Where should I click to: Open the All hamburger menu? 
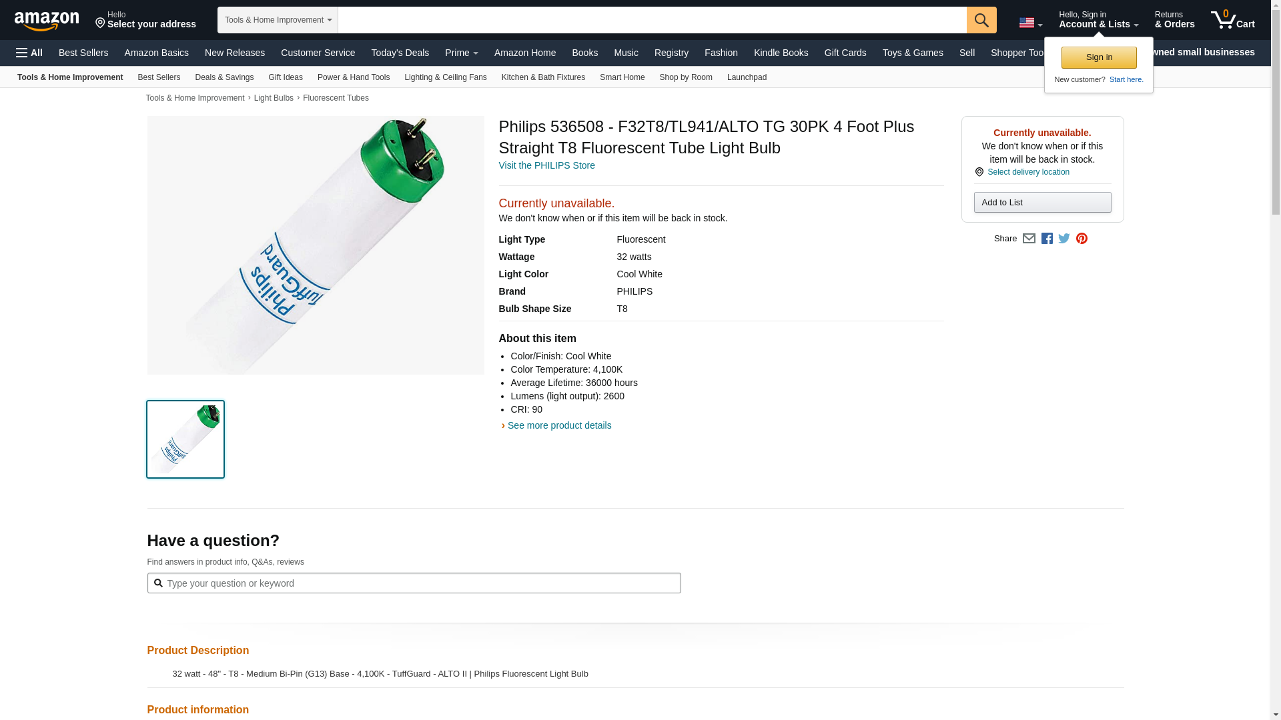coord(29,53)
